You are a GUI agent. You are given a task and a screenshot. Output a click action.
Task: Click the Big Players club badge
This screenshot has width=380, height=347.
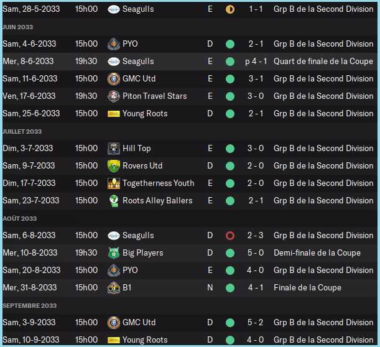point(113,253)
